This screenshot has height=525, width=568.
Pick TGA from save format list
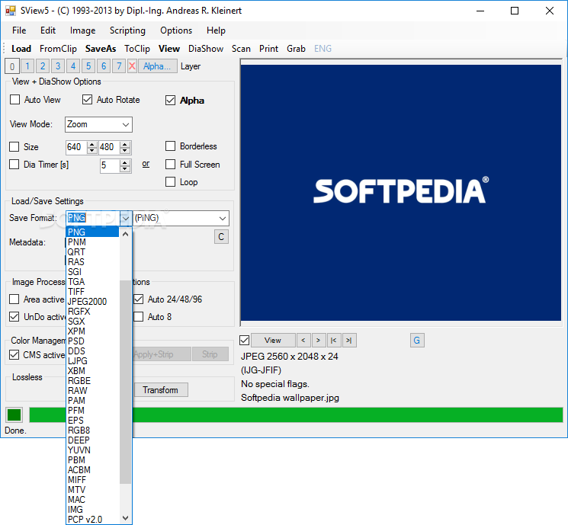[93, 282]
